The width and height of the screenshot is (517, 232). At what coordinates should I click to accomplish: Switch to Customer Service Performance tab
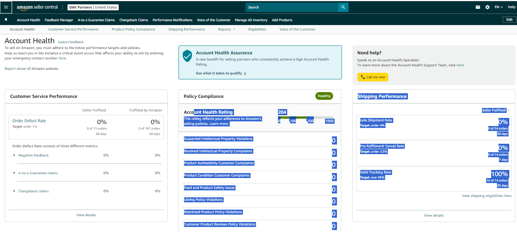coord(73,29)
